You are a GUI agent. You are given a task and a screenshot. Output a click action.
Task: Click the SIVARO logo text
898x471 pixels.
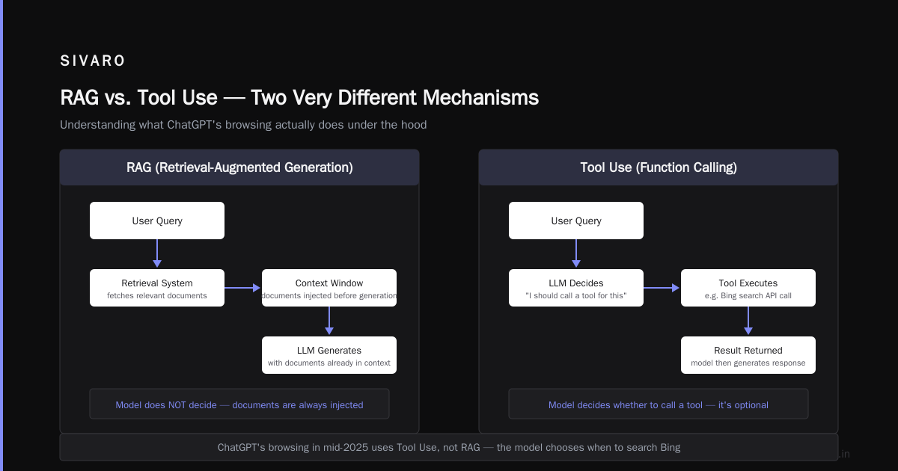pos(93,61)
